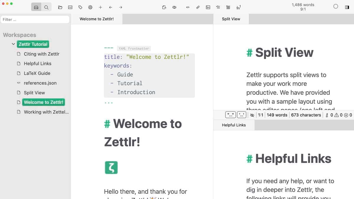
Task: Click the Filter input field in the sidebar
Action: (x=35, y=19)
